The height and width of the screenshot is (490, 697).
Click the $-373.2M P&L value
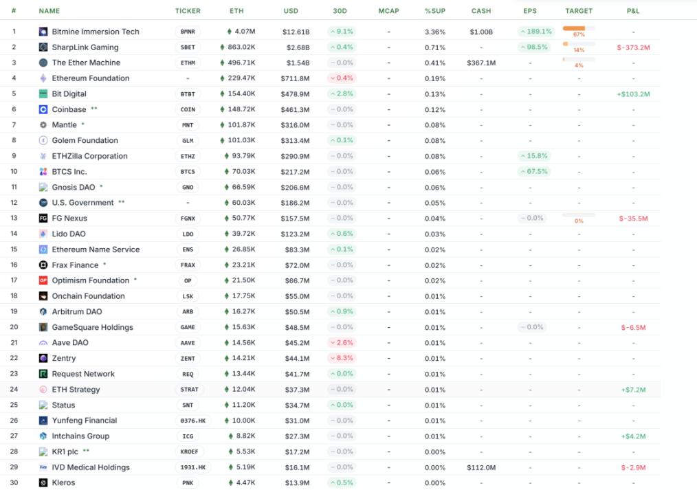point(633,47)
